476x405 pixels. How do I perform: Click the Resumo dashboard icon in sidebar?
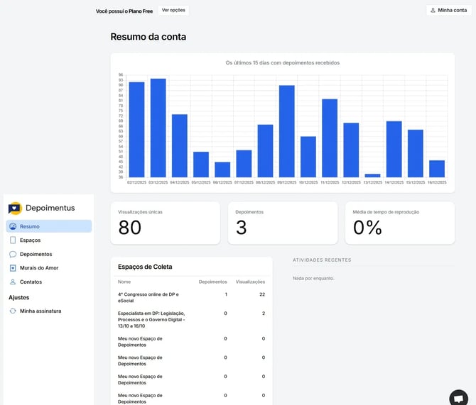click(13, 226)
